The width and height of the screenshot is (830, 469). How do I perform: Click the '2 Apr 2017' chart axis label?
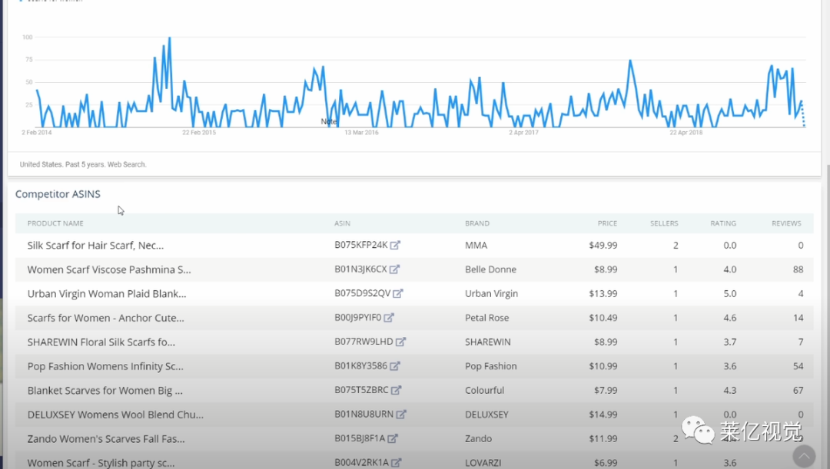(523, 133)
